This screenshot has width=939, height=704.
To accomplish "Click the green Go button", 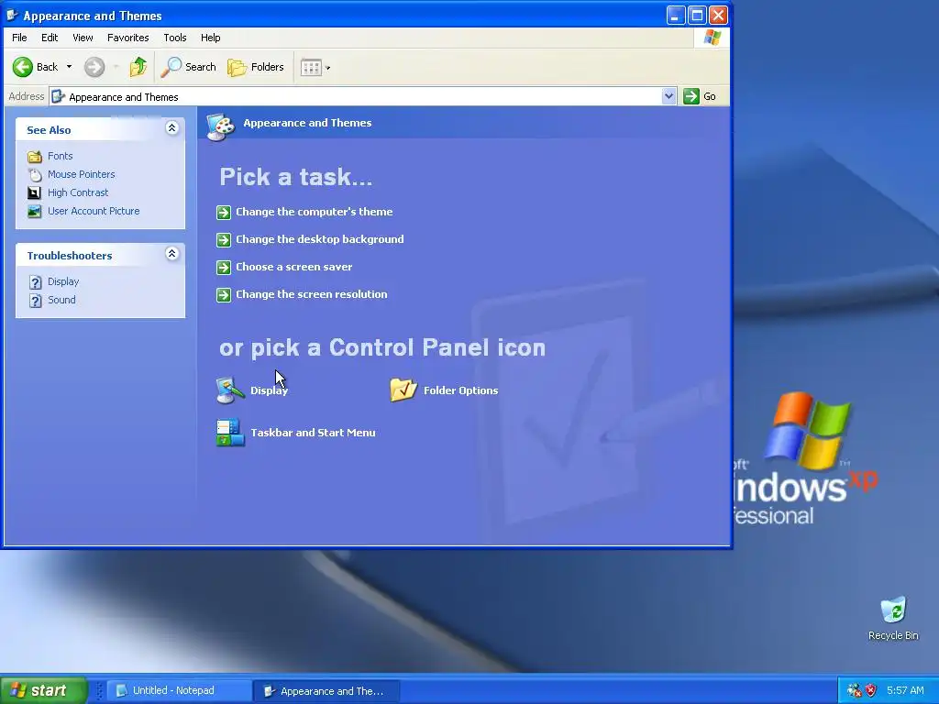I will (700, 96).
